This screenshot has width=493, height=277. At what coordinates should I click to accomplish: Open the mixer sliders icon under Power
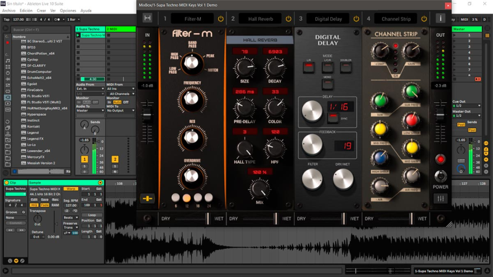440,199
